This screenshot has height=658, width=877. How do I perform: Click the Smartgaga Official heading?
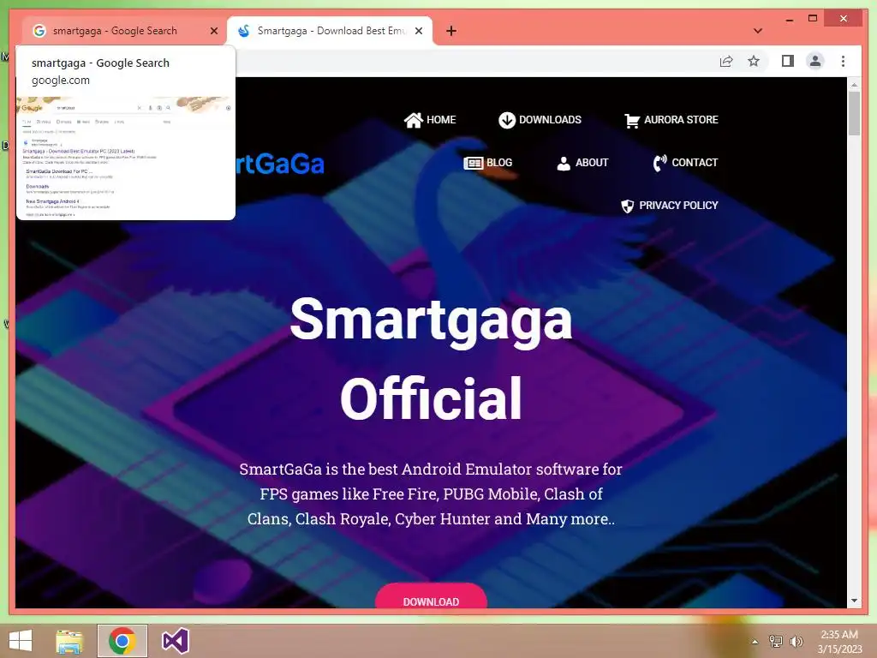pos(432,358)
